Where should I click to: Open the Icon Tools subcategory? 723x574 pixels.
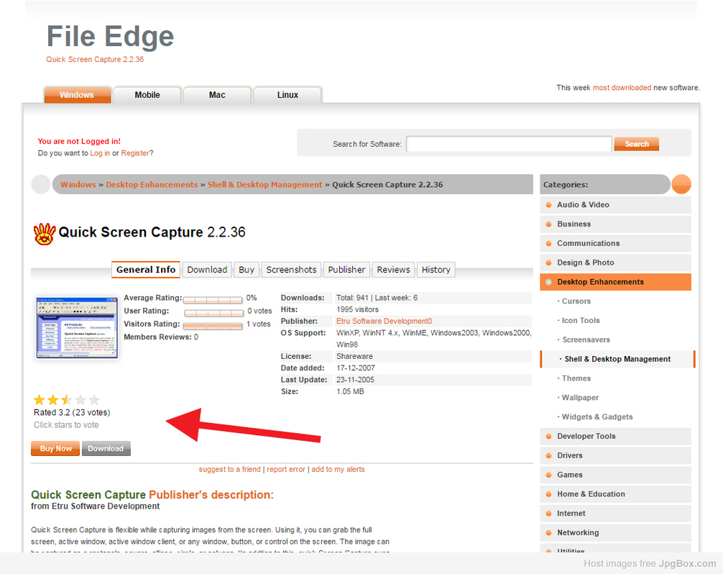(581, 321)
